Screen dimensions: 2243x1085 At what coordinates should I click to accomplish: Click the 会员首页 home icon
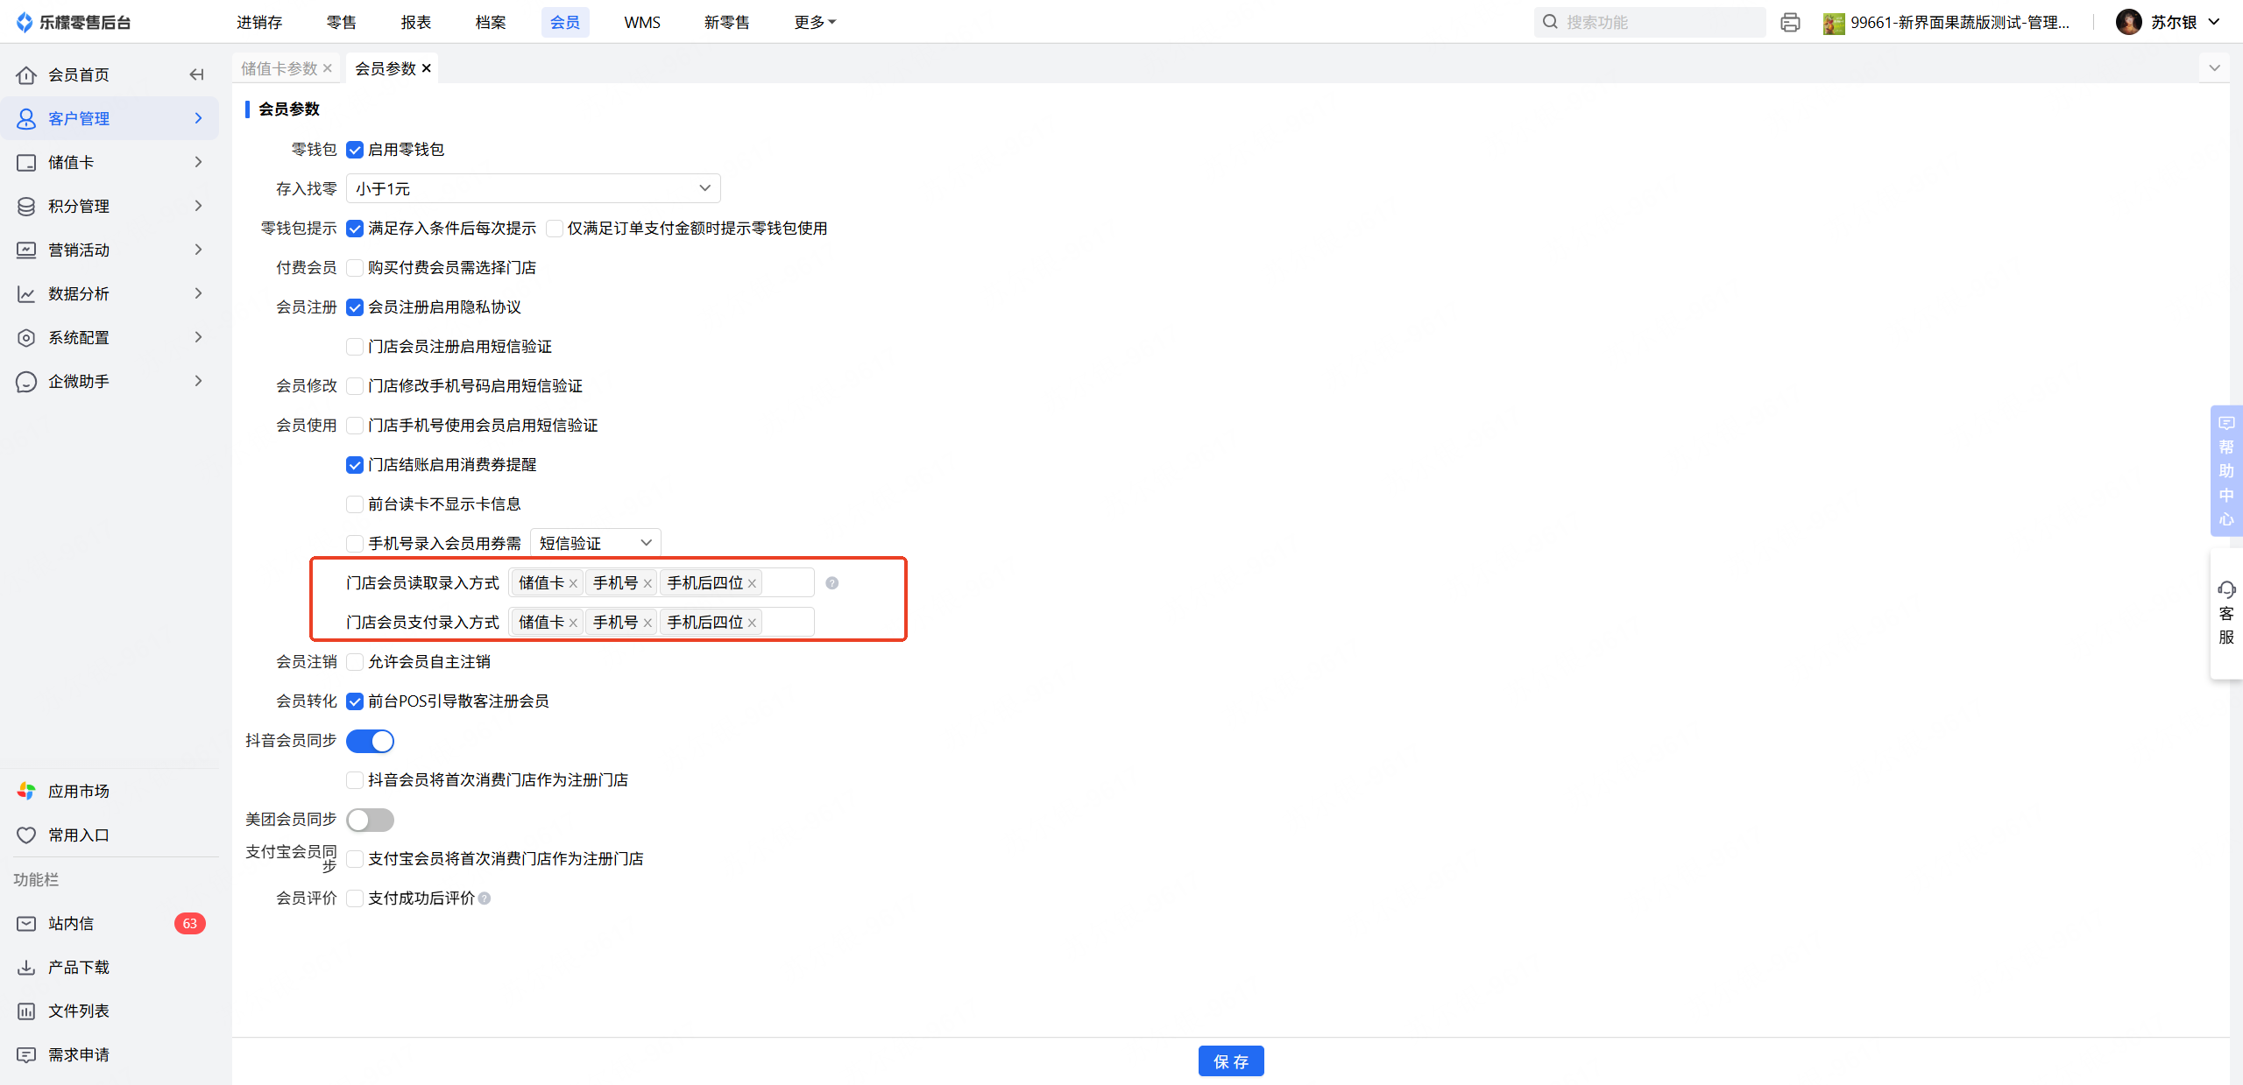click(x=26, y=74)
